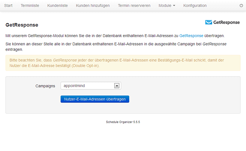The width and height of the screenshot is (246, 151).
Task: Expand the Module menu
Action: tap(167, 6)
